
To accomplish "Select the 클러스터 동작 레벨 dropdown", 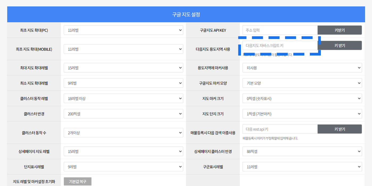I will (x=123, y=99).
